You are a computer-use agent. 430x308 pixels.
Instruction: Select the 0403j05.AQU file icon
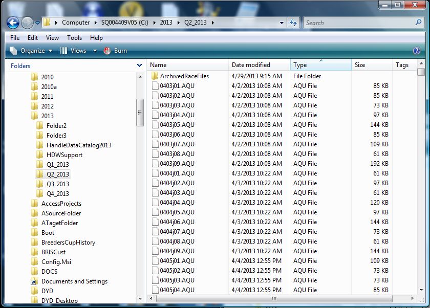click(x=155, y=125)
